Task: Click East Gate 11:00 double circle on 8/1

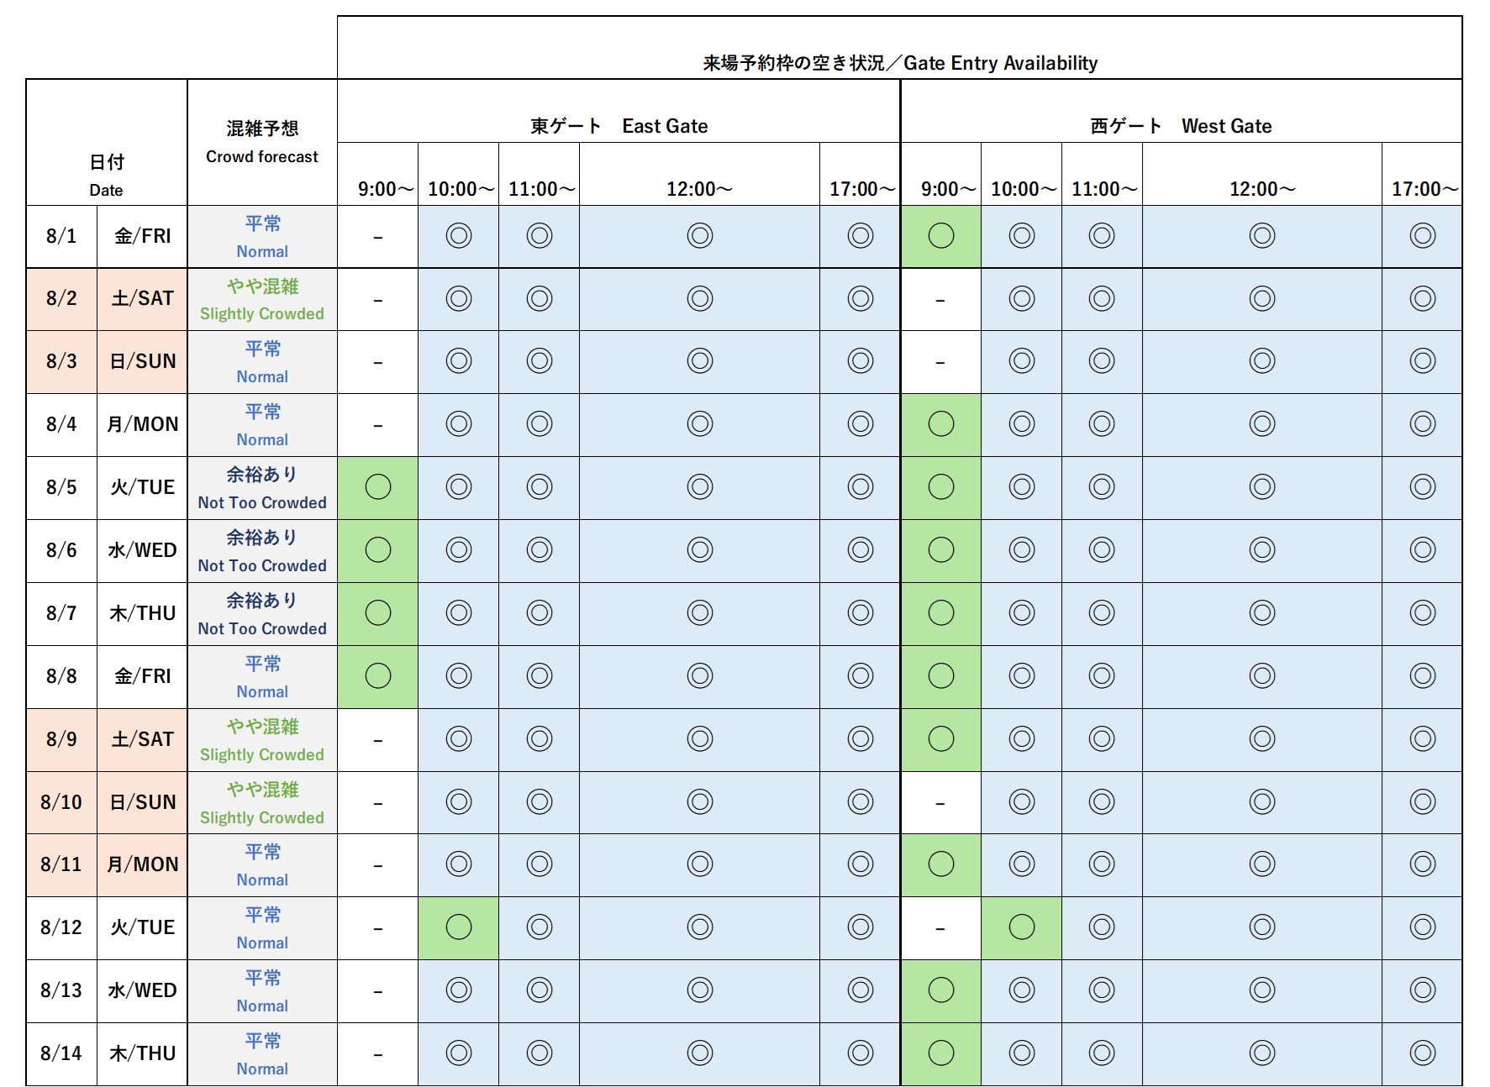Action: [539, 236]
